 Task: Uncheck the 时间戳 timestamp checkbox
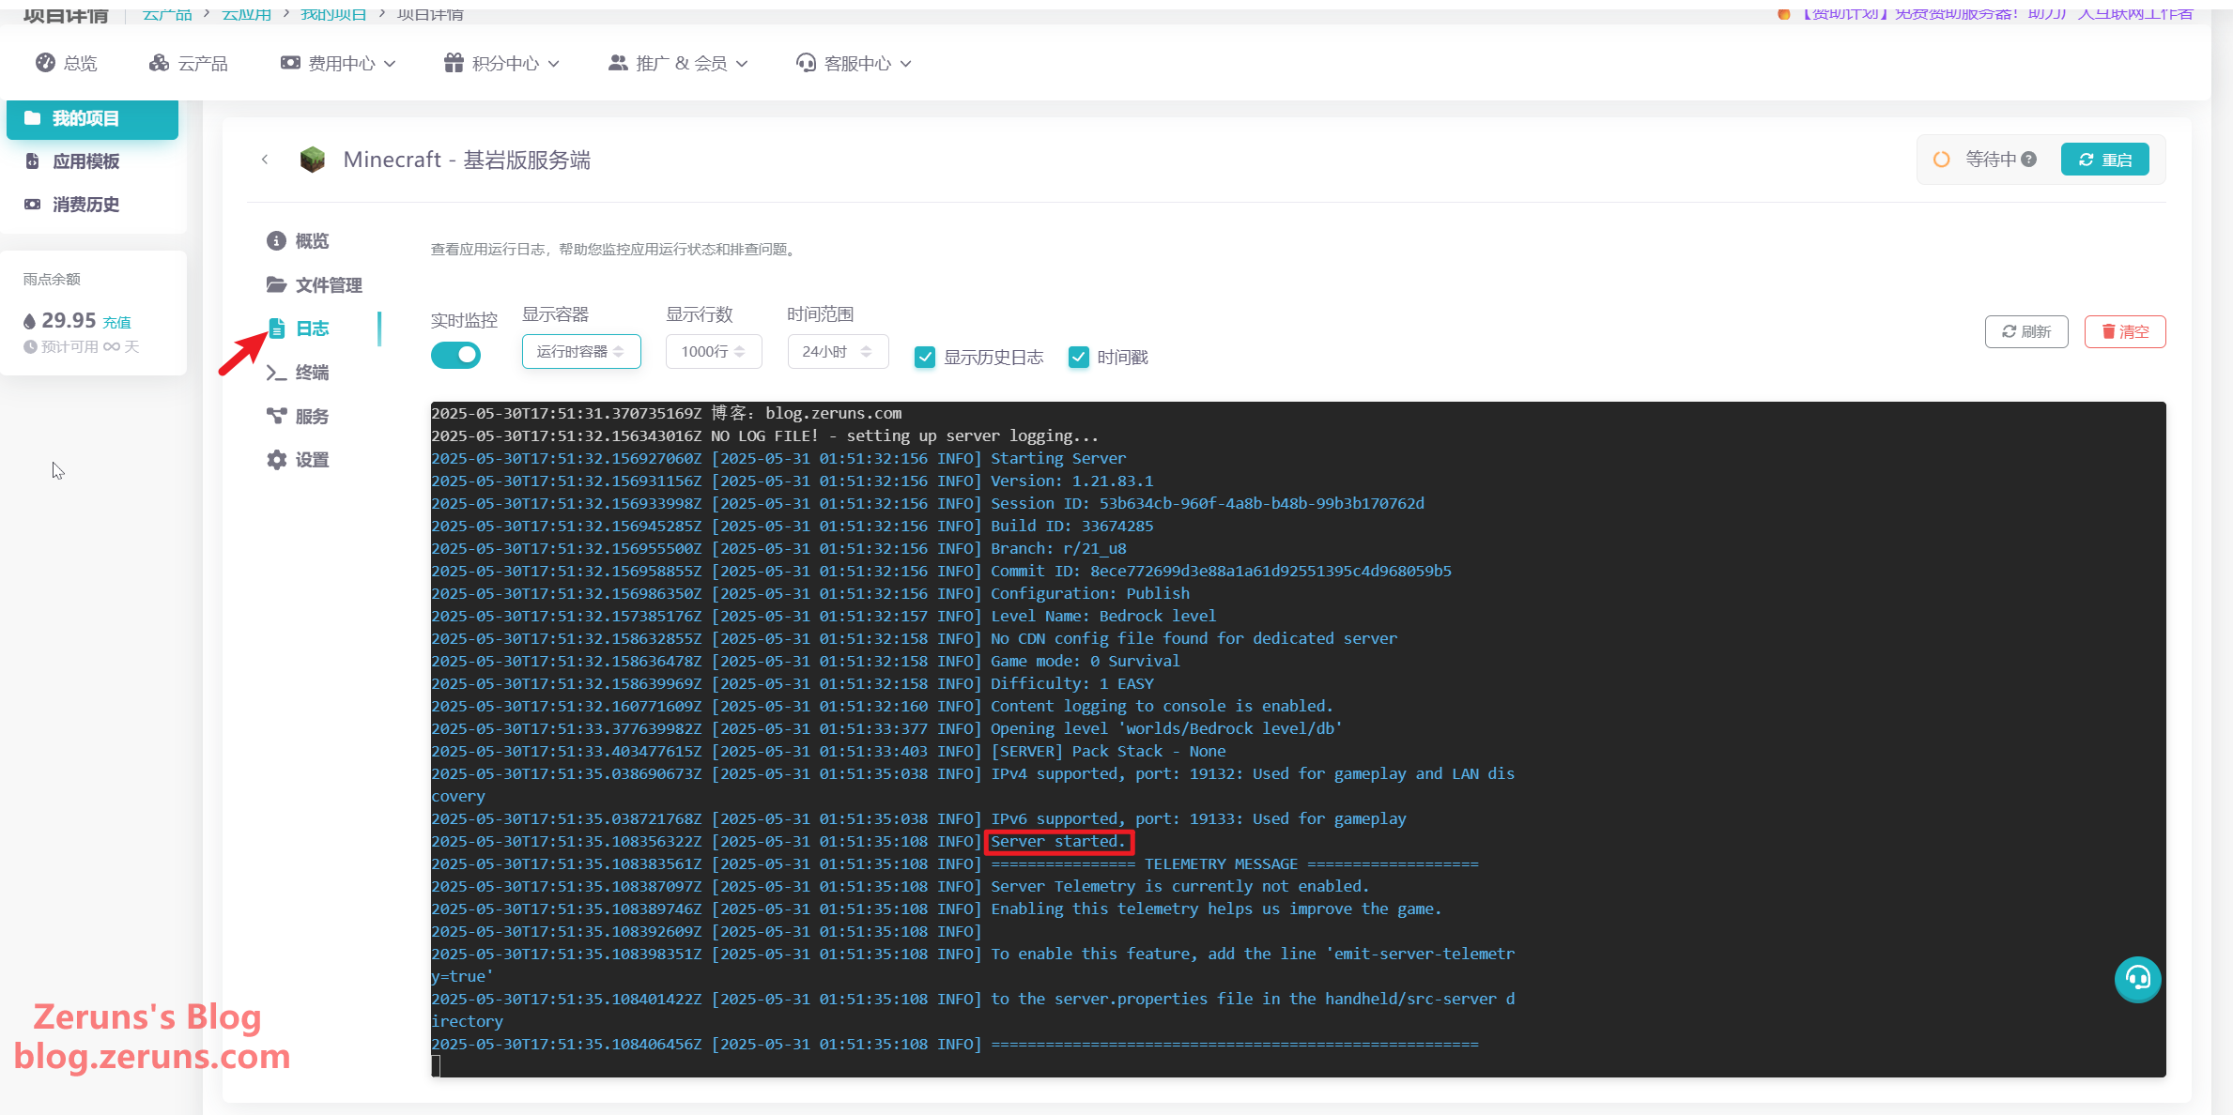[x=1078, y=357]
